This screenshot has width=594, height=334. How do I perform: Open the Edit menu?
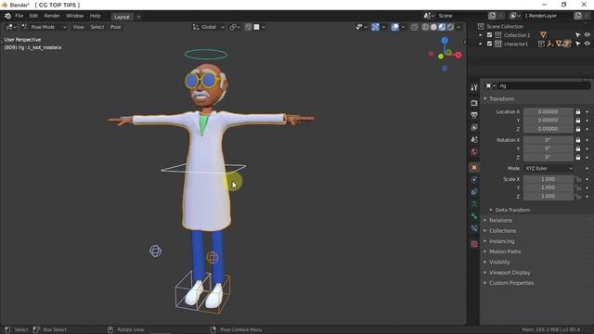click(x=33, y=16)
